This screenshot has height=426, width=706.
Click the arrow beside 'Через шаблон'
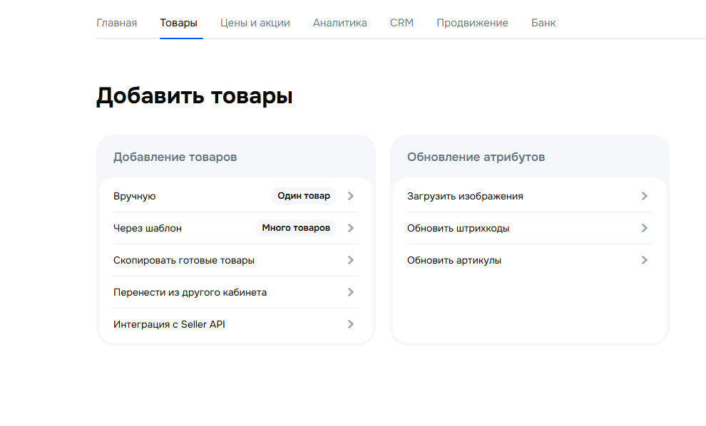click(350, 228)
